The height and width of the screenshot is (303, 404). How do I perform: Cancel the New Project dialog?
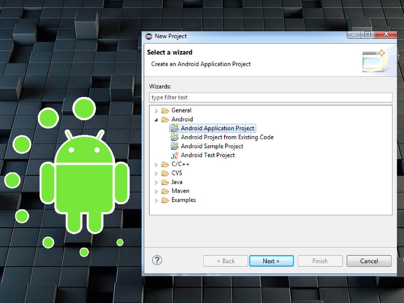click(x=369, y=261)
